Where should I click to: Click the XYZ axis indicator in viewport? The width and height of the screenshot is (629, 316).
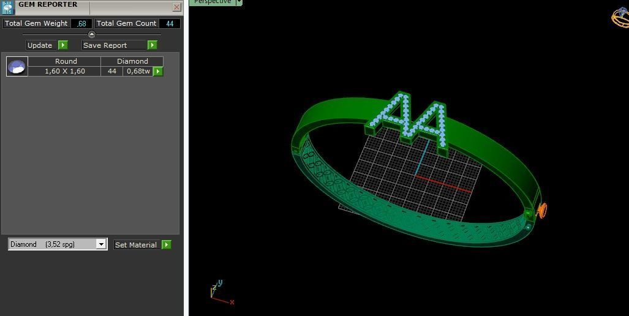click(222, 292)
